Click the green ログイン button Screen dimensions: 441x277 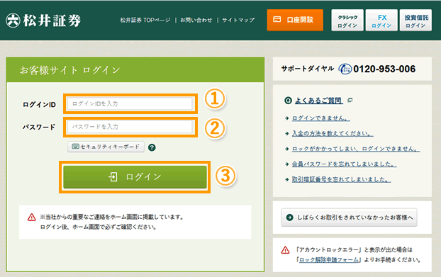[135, 176]
